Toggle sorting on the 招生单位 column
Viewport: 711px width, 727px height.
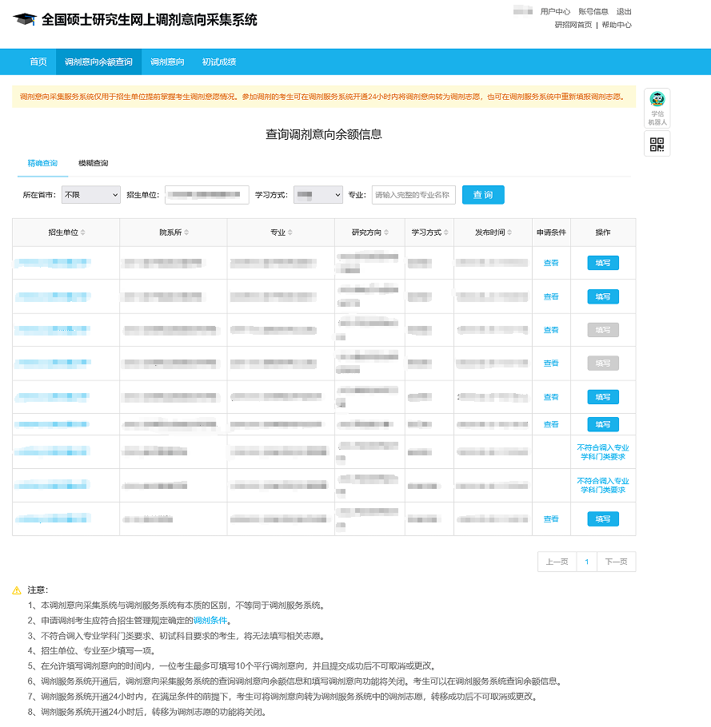point(83,232)
